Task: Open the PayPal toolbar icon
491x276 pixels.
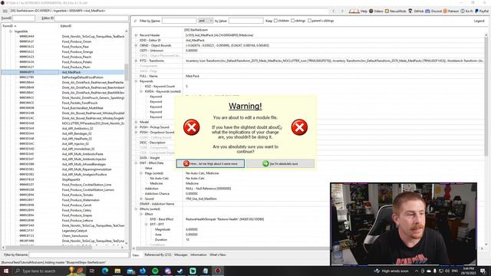Action: [x=477, y=11]
